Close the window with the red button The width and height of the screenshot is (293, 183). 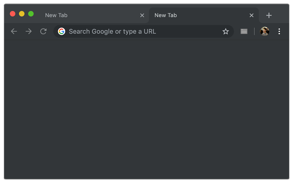[x=13, y=14]
